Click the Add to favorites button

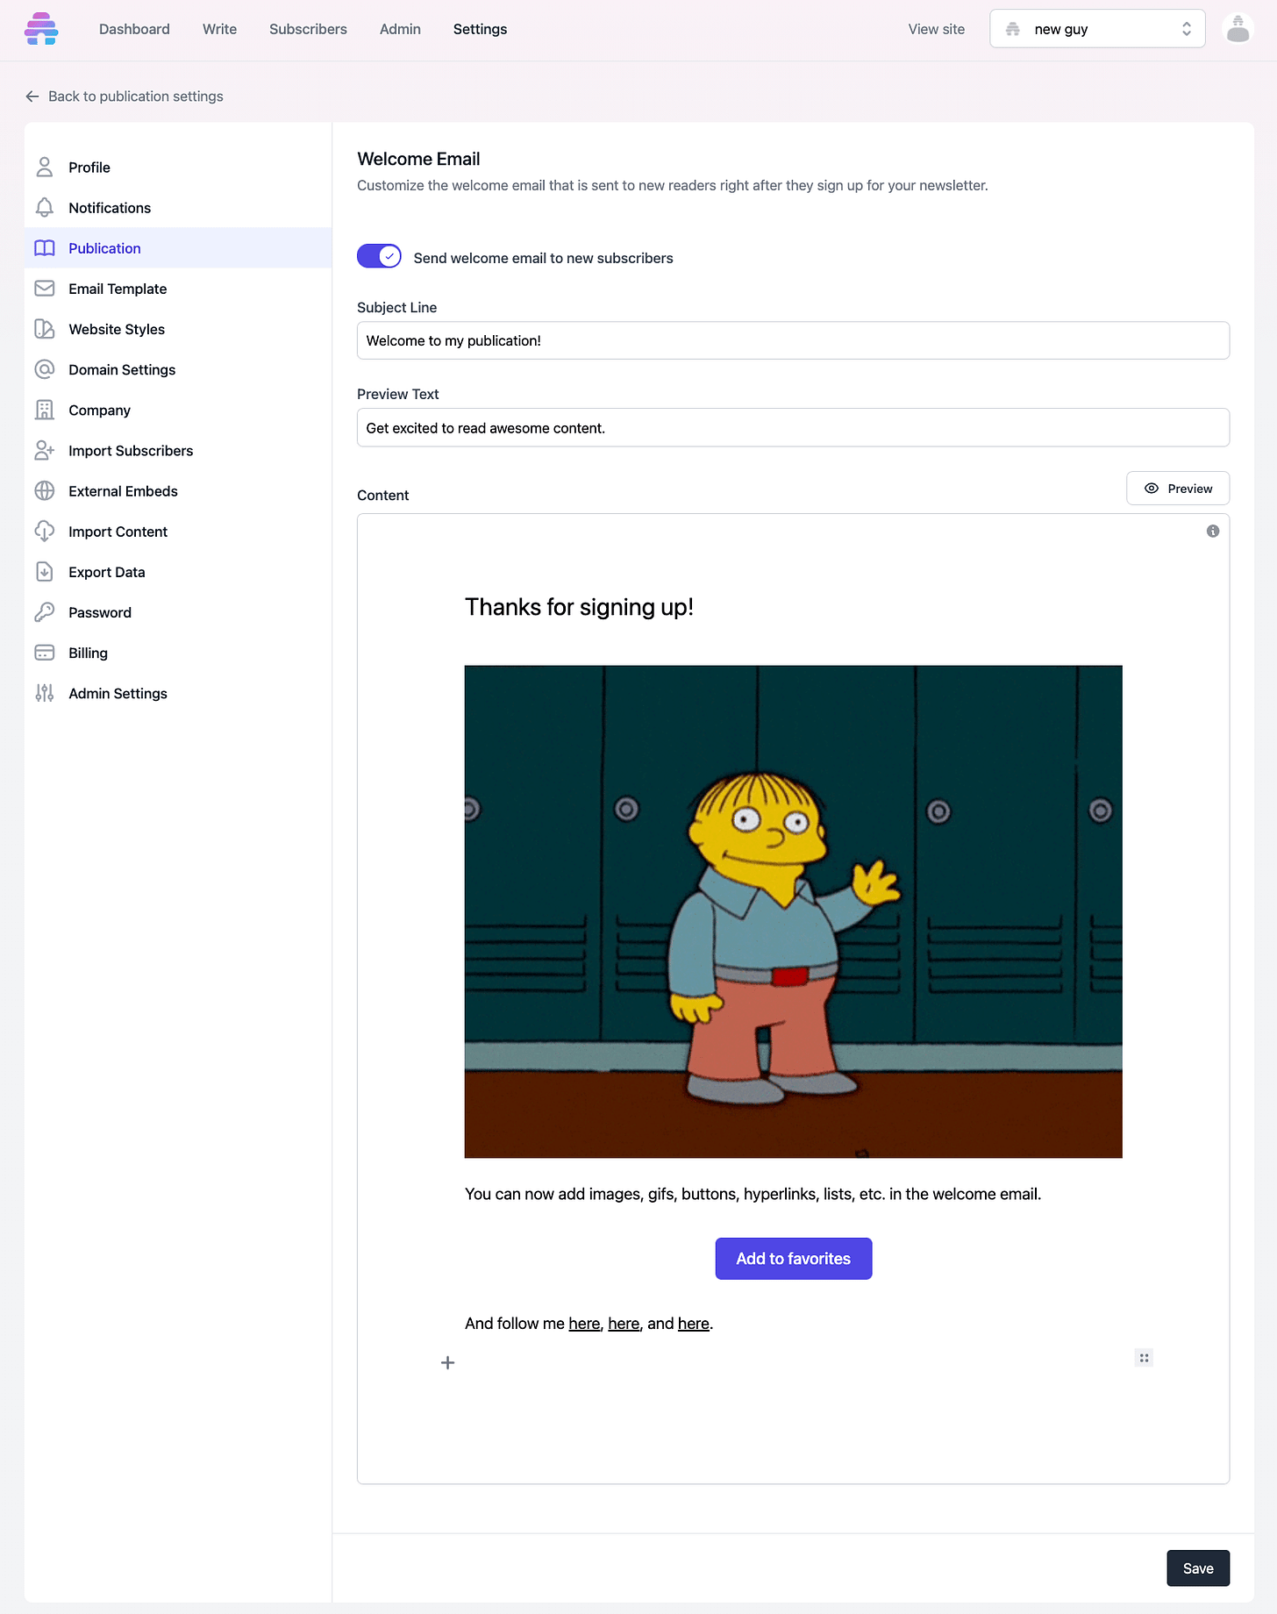pyautogui.click(x=793, y=1259)
